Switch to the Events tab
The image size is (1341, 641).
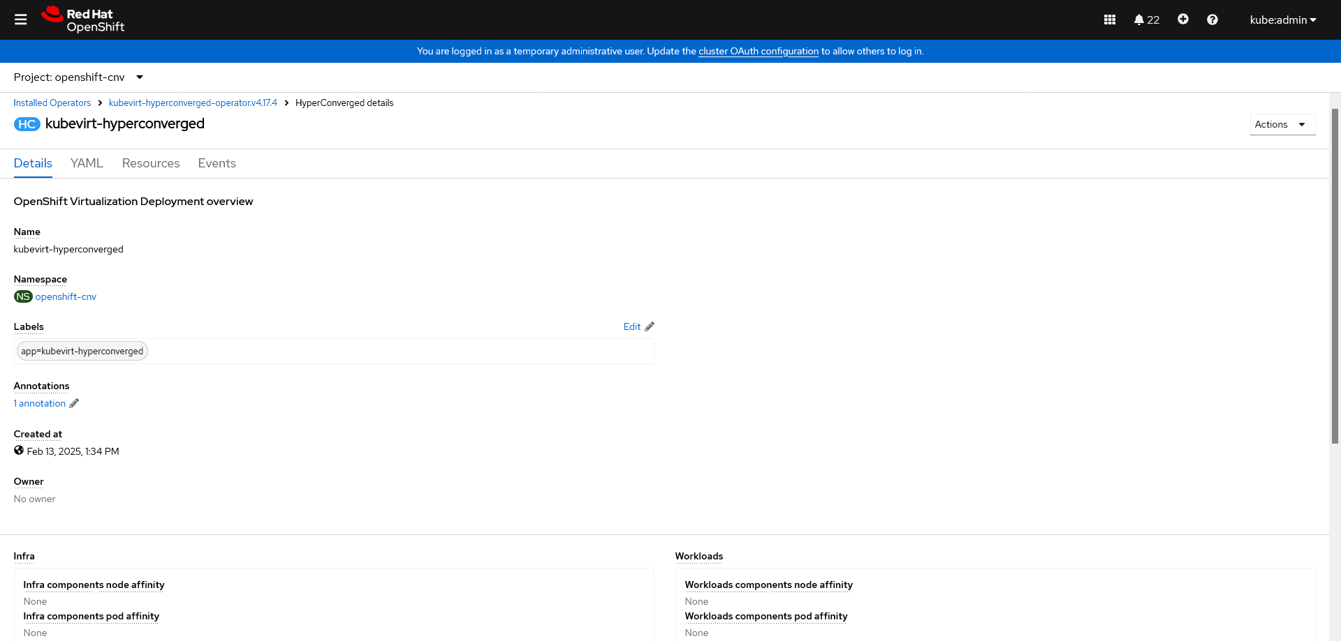click(217, 163)
